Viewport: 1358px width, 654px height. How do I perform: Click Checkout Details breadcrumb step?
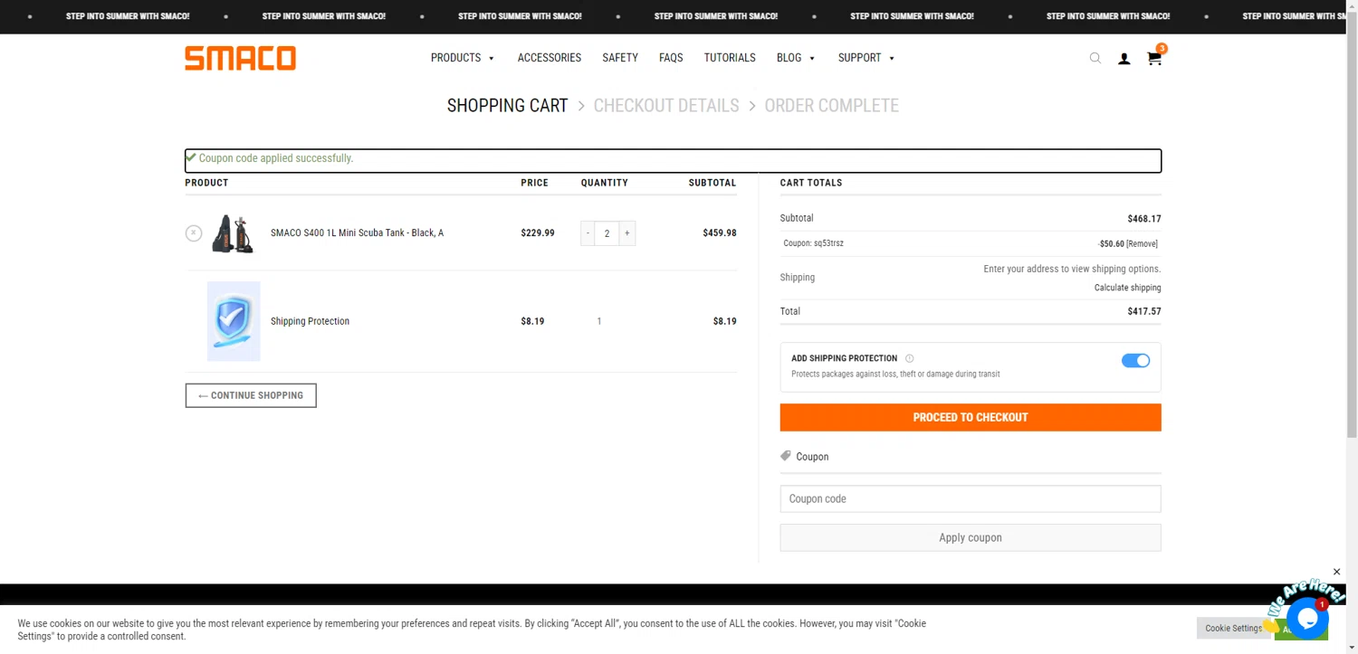click(666, 106)
